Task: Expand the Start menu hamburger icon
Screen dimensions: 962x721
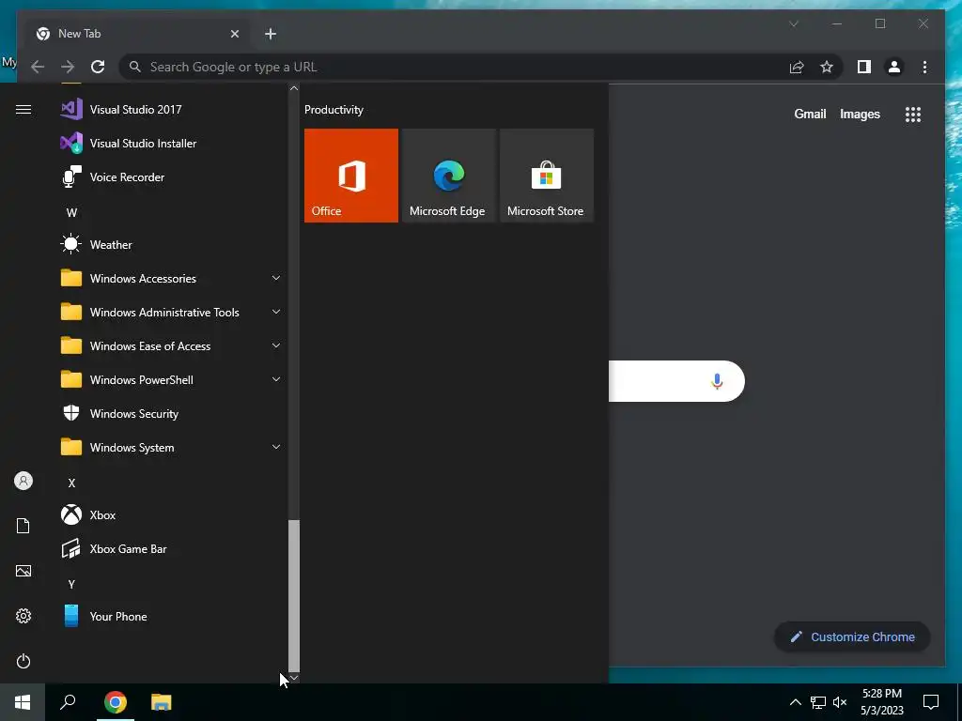Action: [23, 110]
